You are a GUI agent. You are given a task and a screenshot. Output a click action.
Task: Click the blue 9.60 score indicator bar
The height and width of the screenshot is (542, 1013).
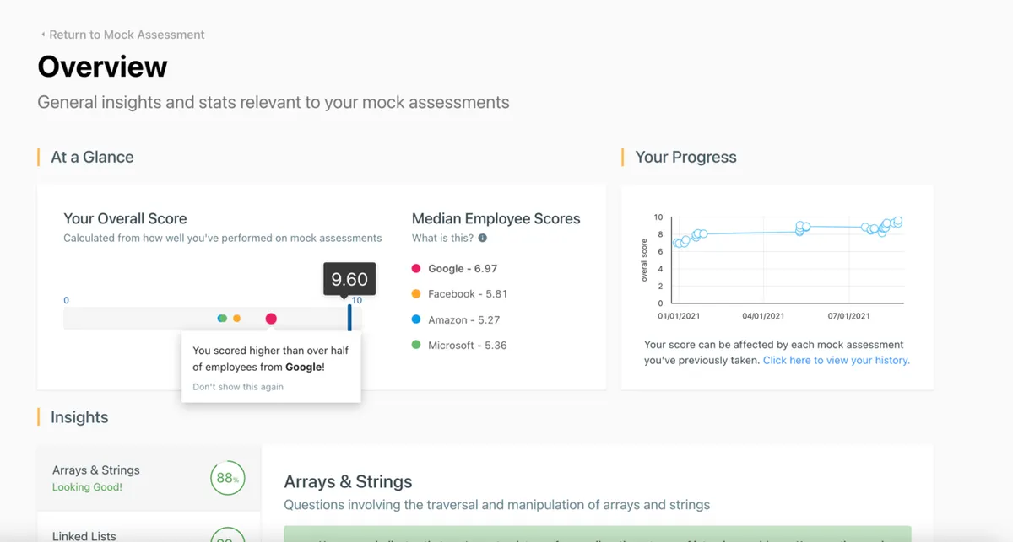click(349, 318)
